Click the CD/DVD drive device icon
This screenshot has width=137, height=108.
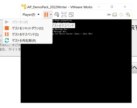coord(121,15)
